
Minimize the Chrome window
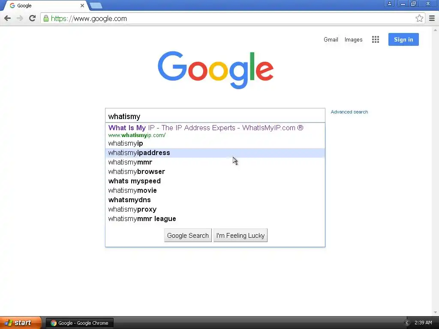point(403,3)
